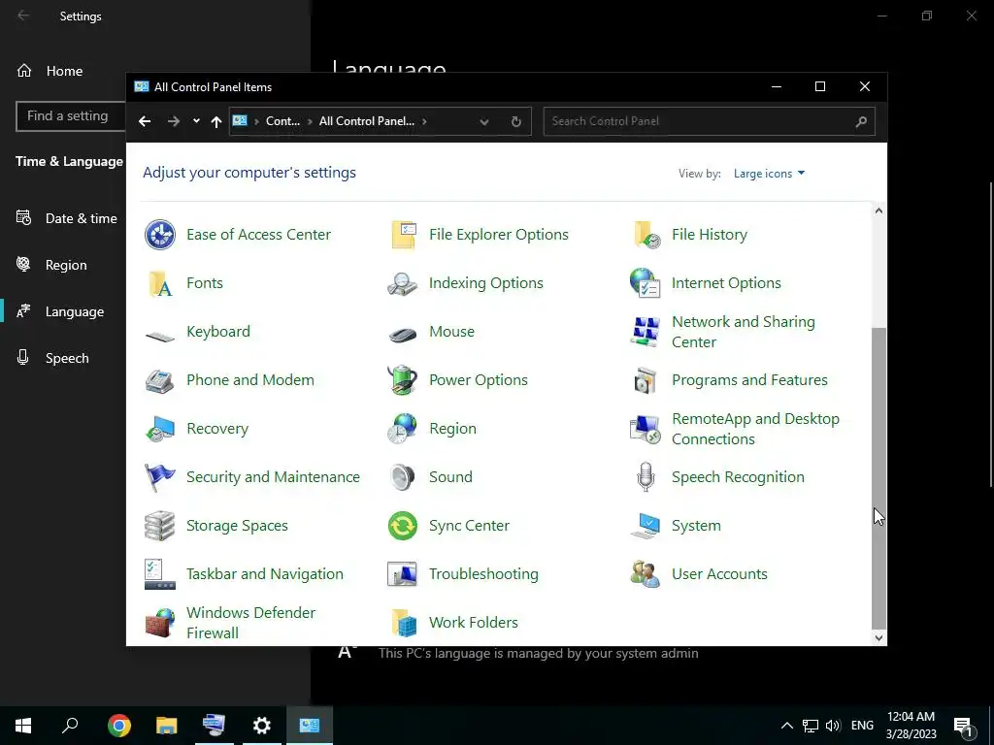Go back in Control Panel navigation

coord(145,121)
